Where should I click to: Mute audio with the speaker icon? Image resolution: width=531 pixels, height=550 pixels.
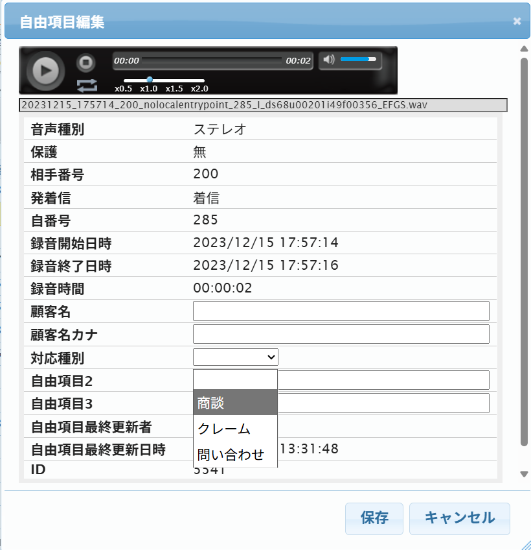(x=329, y=60)
